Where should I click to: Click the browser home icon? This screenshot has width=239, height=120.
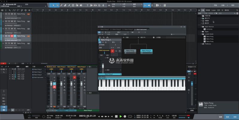coord(199,10)
